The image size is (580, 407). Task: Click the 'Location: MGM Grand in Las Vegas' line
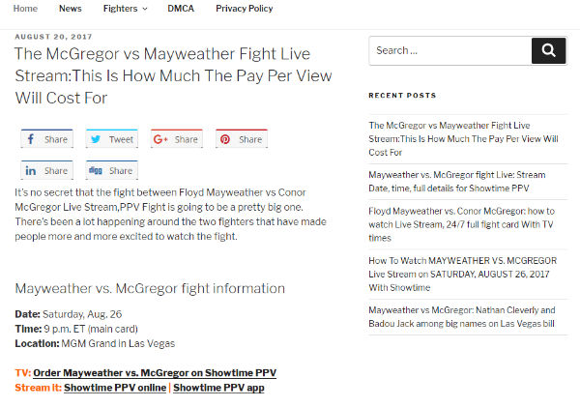[x=95, y=343]
